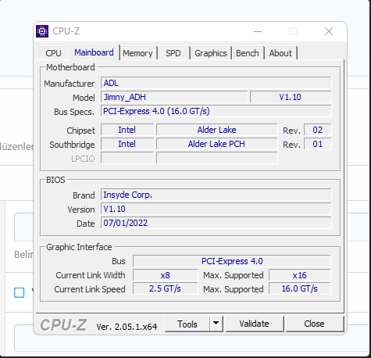Click the Current Link Speed 2.5 GT/s value
This screenshot has height=358, width=371.
tap(165, 288)
